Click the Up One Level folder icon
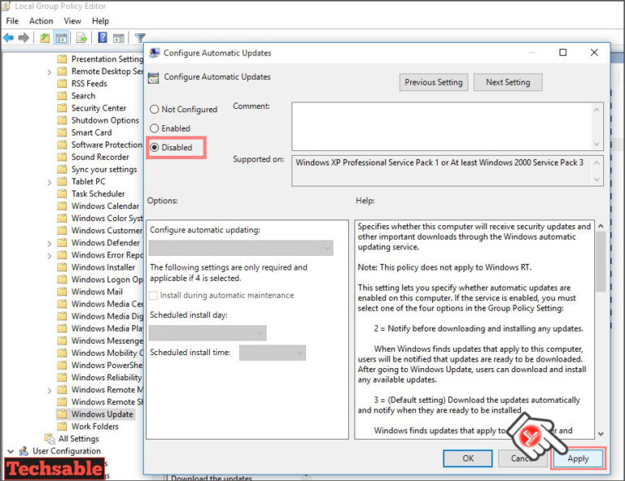The image size is (625, 481). click(x=45, y=37)
